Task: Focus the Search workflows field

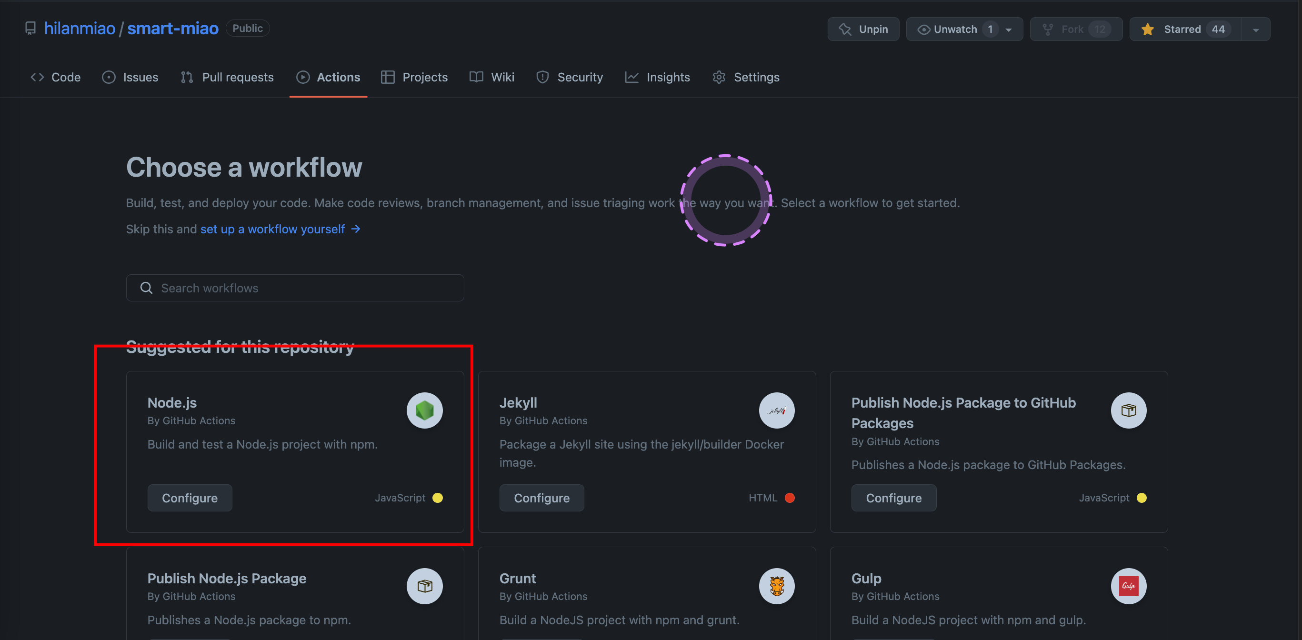Action: click(x=295, y=288)
